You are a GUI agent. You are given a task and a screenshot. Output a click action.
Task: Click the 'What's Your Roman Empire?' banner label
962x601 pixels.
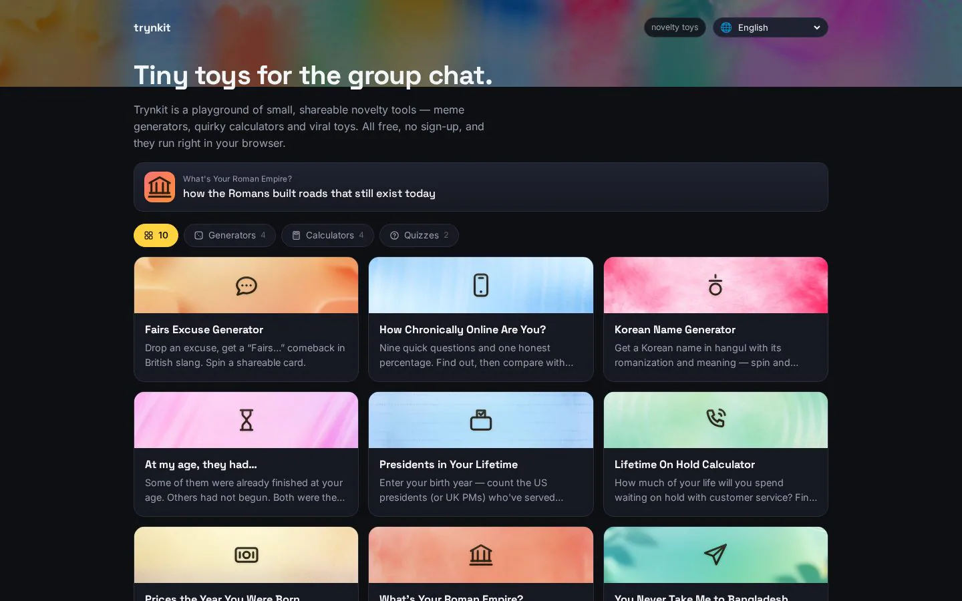pyautogui.click(x=237, y=179)
